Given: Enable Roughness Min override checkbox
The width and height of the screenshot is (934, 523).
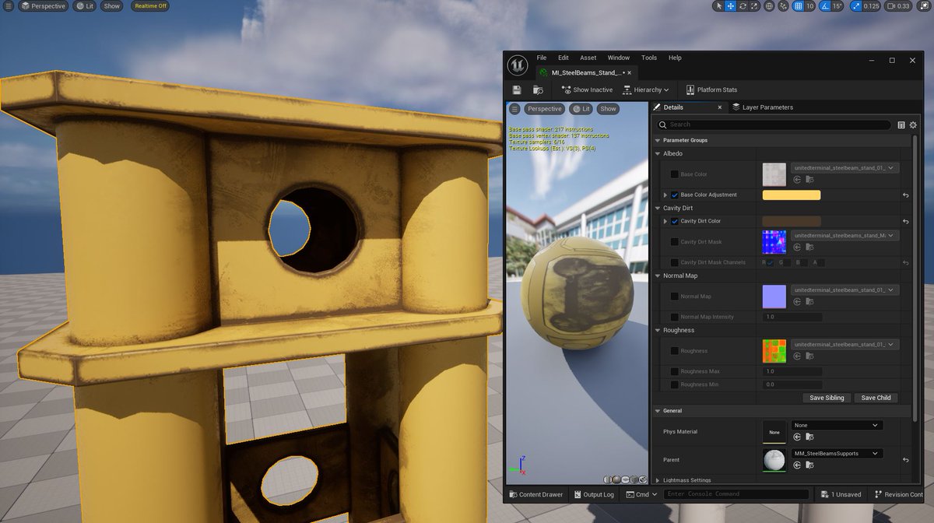Looking at the screenshot, I should [x=675, y=384].
